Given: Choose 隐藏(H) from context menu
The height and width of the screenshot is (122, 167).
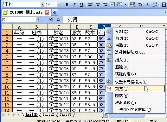Looking at the screenshot, I should point(135,96).
